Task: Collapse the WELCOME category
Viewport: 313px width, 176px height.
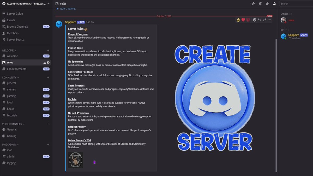Action: point(9,50)
